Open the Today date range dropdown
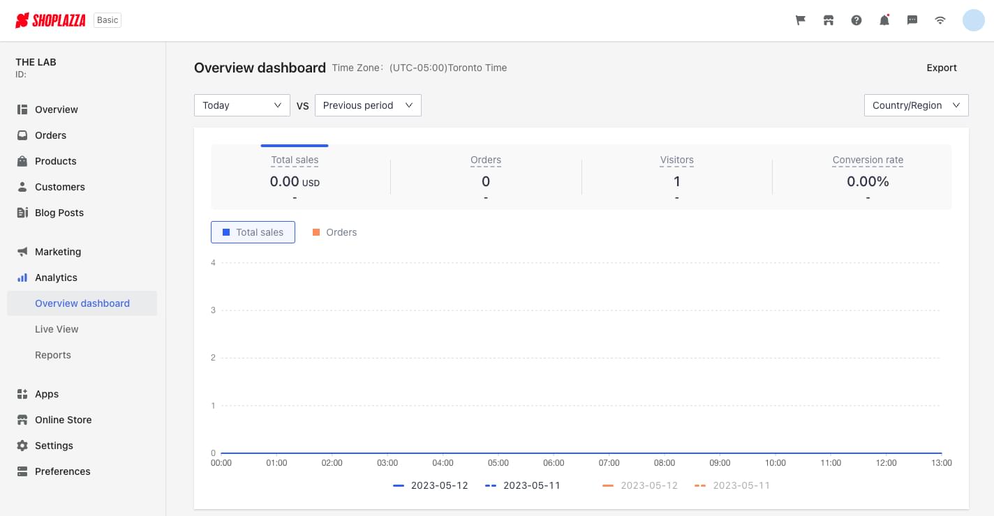The height and width of the screenshot is (516, 994). pyautogui.click(x=242, y=105)
